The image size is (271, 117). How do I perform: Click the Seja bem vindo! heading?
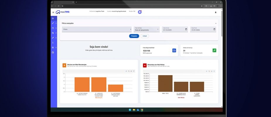point(99,47)
